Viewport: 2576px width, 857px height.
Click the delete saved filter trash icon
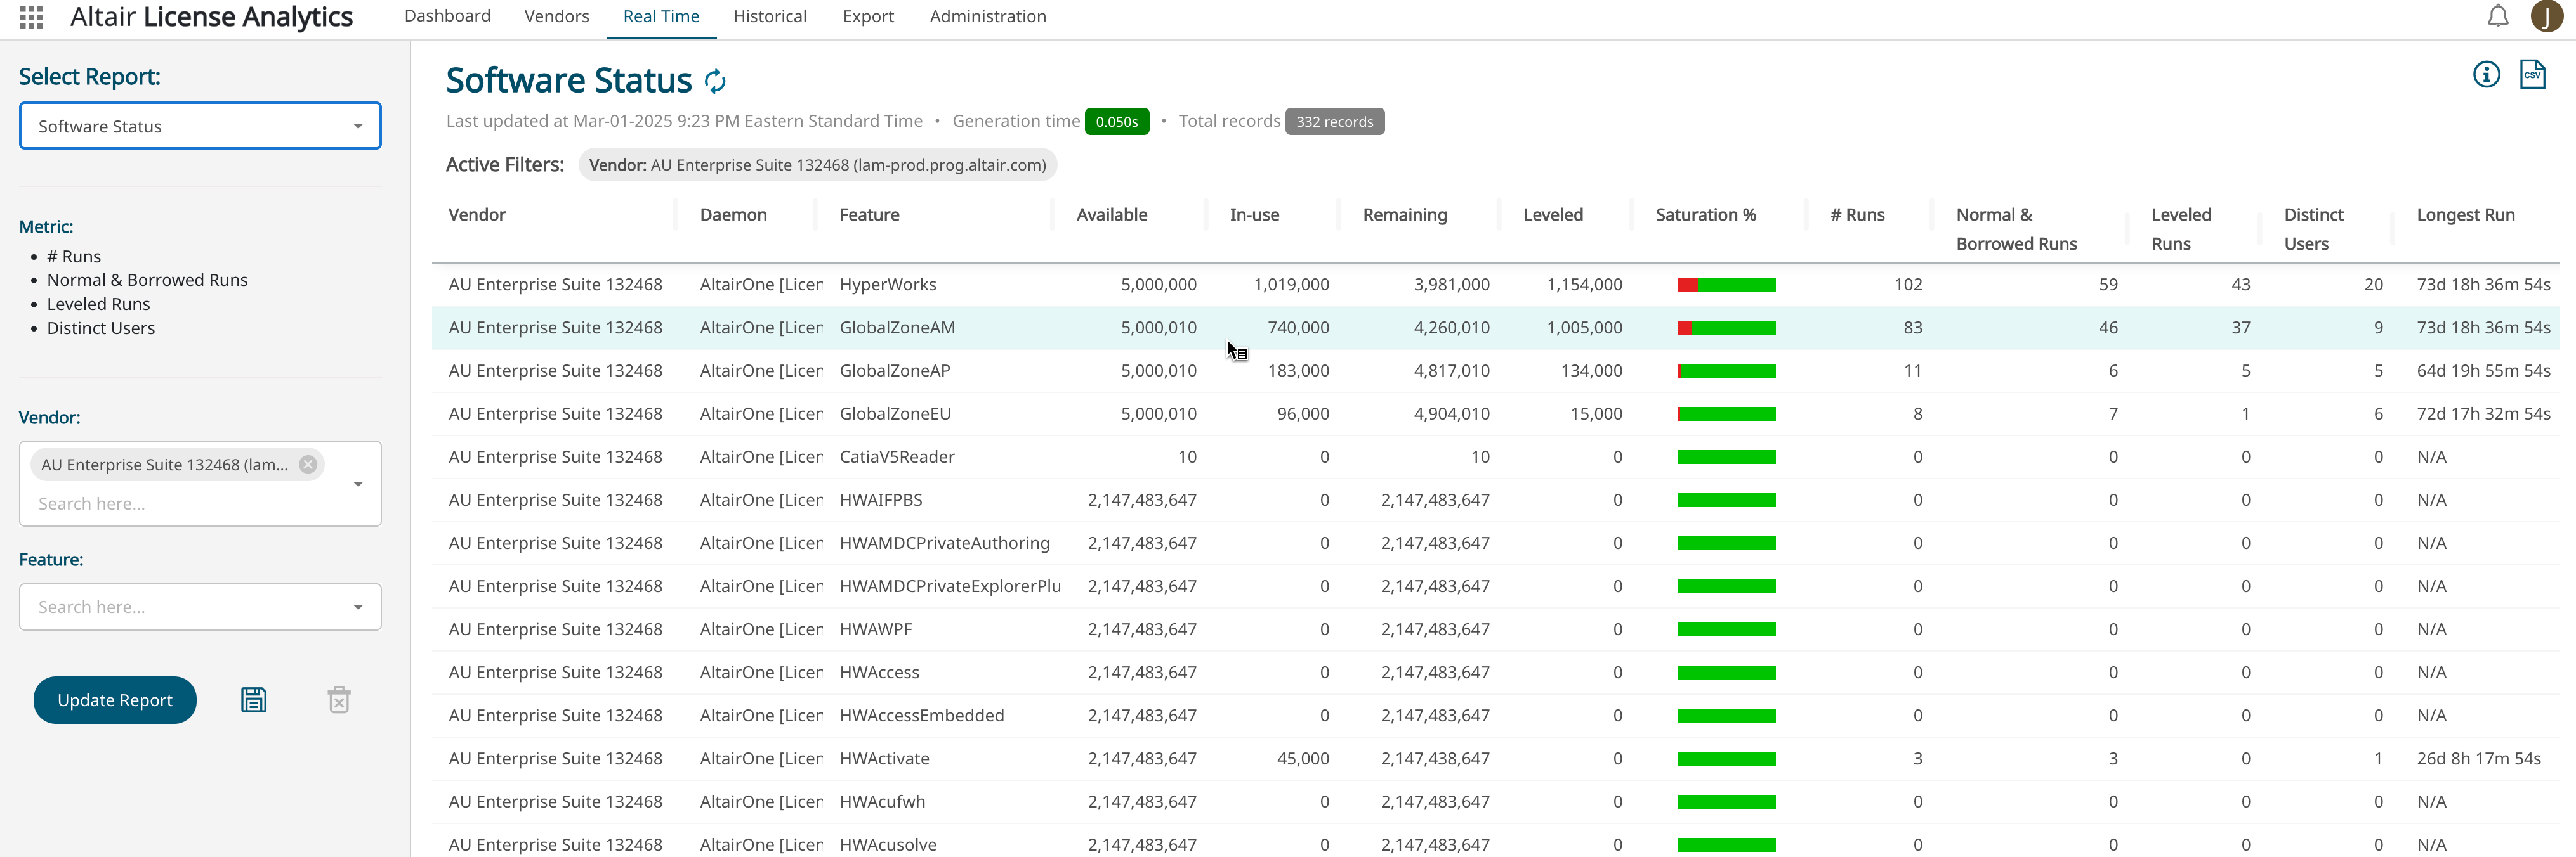pos(339,700)
